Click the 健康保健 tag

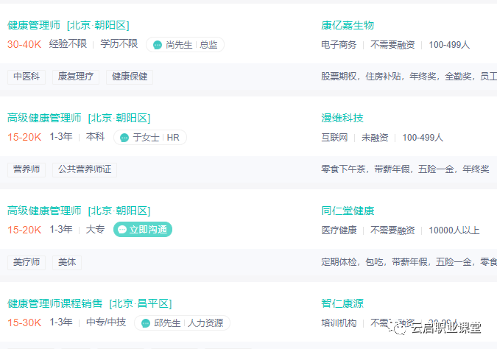(x=130, y=77)
